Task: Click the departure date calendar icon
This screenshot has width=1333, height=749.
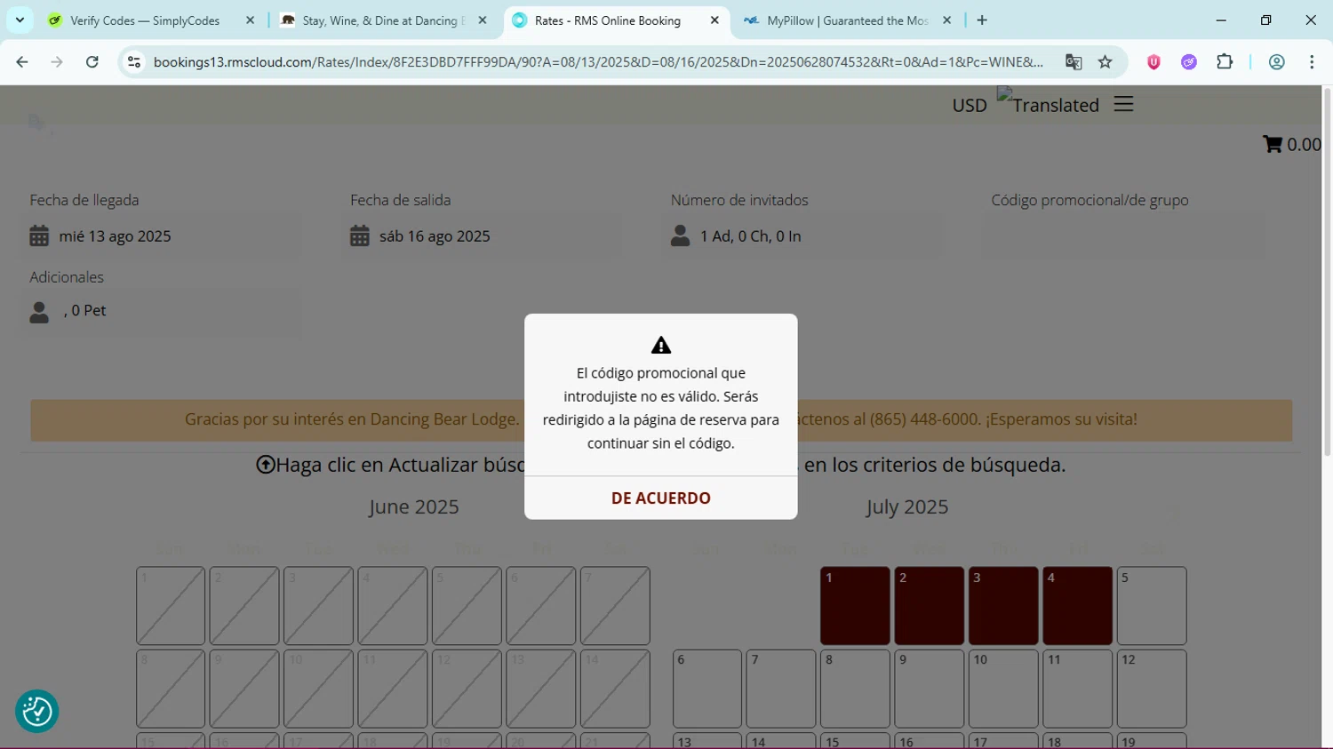Action: (x=360, y=236)
